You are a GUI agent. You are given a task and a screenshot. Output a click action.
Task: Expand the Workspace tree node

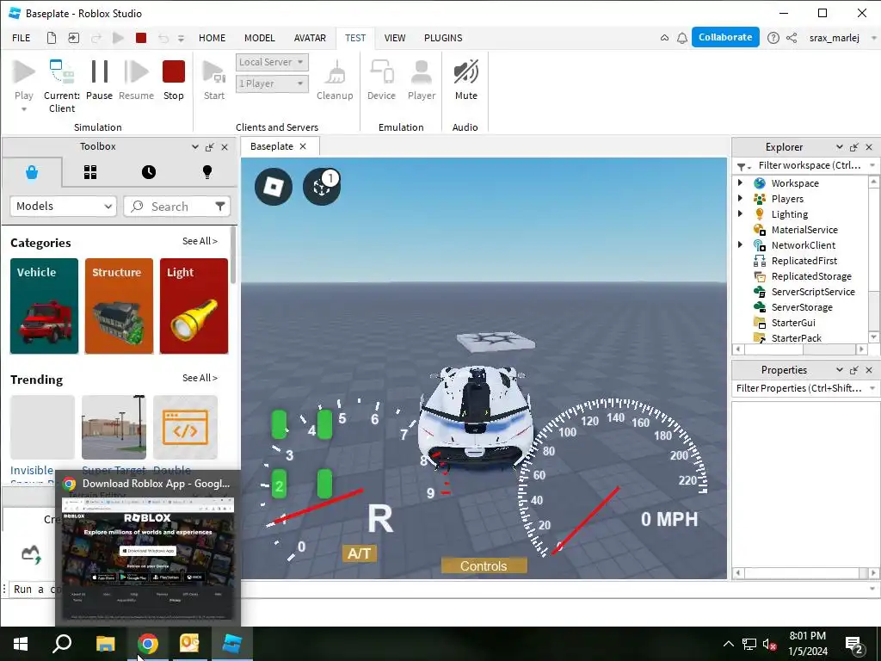[x=741, y=182]
